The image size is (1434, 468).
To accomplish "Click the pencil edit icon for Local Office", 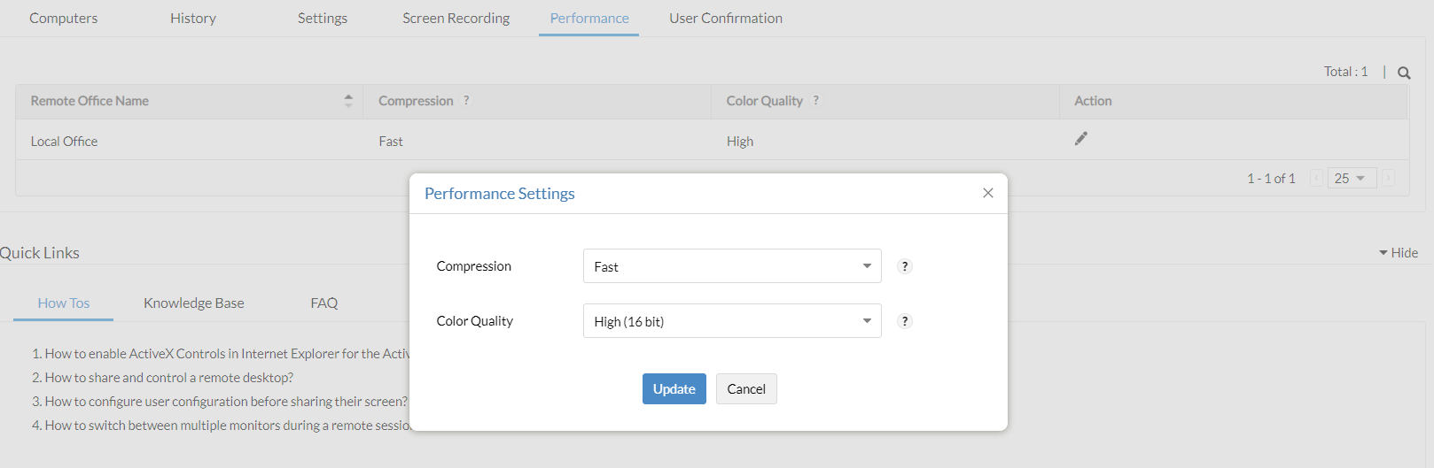I will (1080, 139).
